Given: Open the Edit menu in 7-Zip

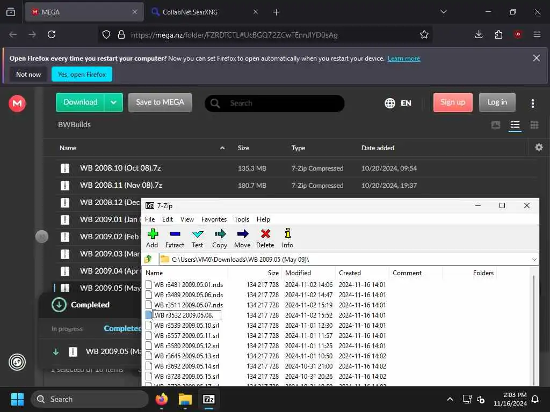Looking at the screenshot, I should click(168, 219).
